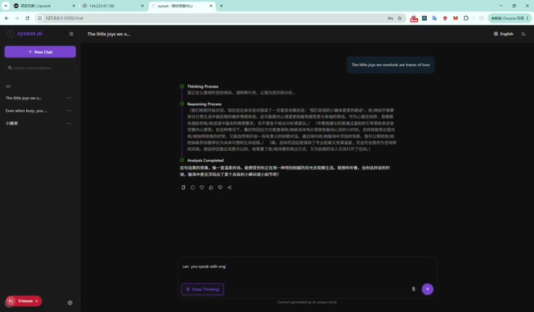Collapse the Thinking Process section
Screen dimensions: 534x312
coord(202,86)
